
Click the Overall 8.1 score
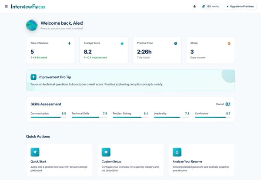228,104
